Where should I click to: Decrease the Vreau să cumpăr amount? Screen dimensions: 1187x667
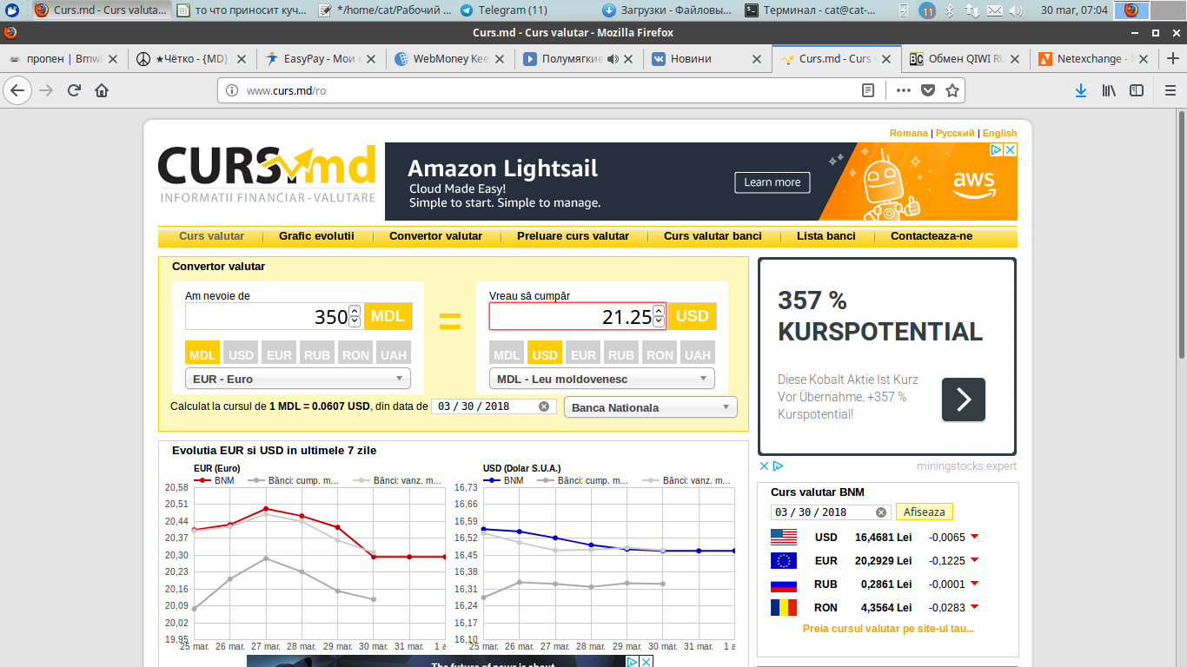coord(659,321)
